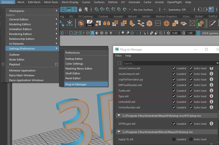The width and height of the screenshot is (219, 145).
Task: Switch to the Arnold shelf tab
Action: [118, 16]
